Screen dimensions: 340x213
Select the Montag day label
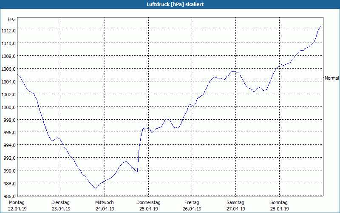pos(17,203)
